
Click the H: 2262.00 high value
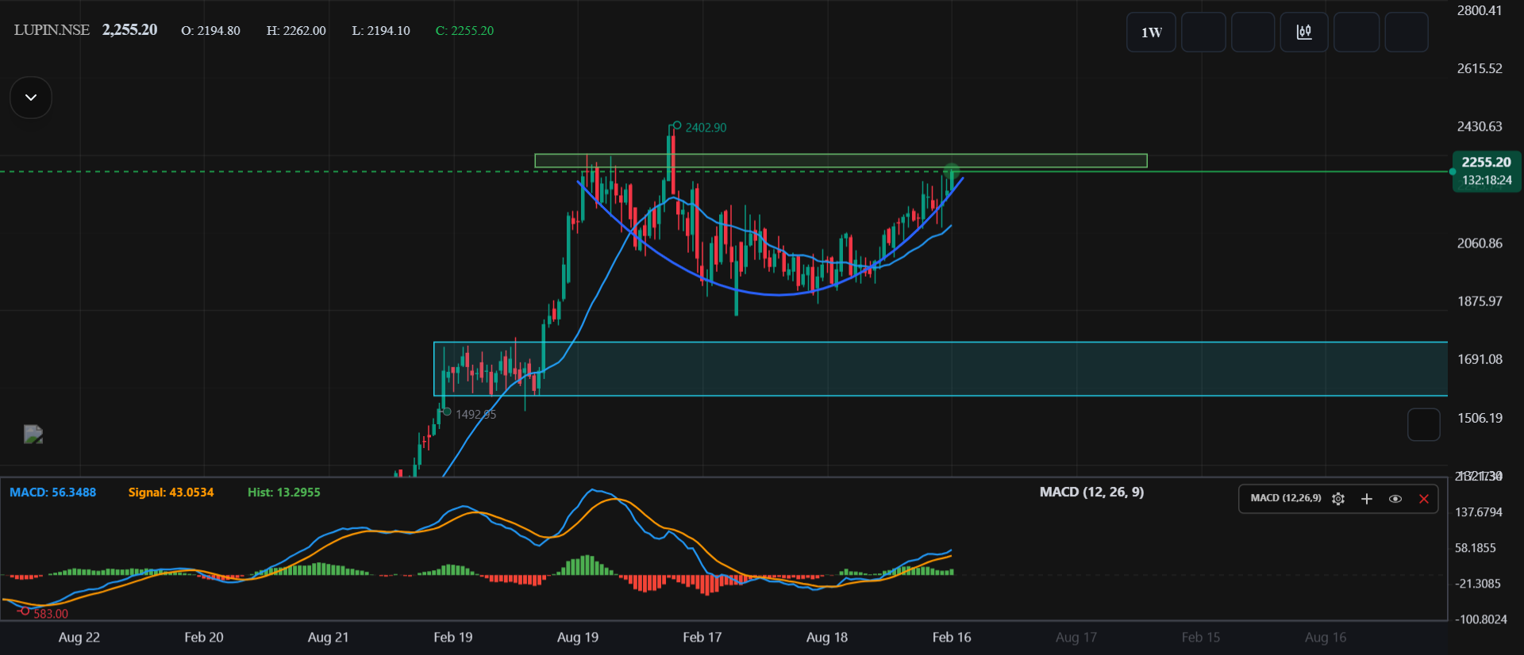[296, 31]
